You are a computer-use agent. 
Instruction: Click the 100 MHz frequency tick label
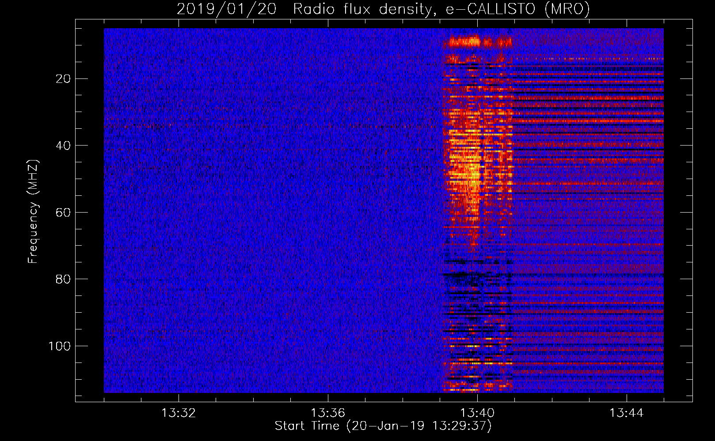tap(60, 346)
